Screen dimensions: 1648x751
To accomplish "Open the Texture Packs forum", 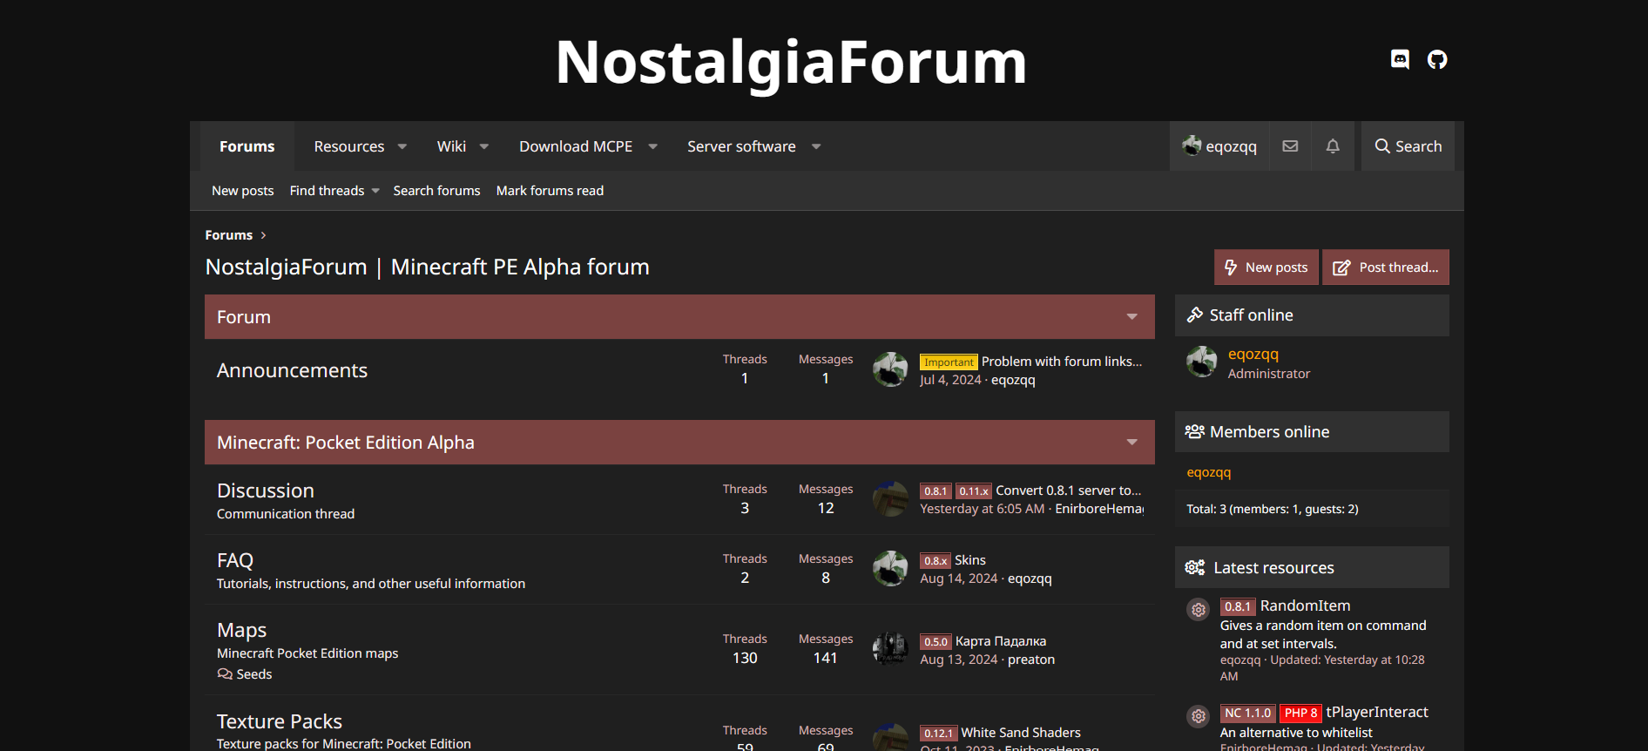I will coord(280,721).
